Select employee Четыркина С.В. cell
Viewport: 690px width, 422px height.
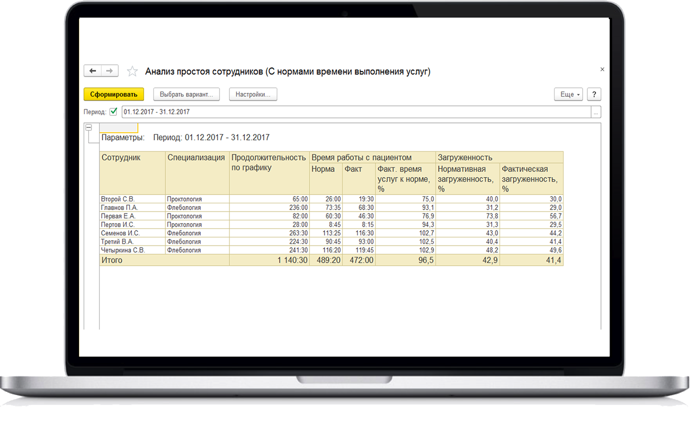(132, 250)
